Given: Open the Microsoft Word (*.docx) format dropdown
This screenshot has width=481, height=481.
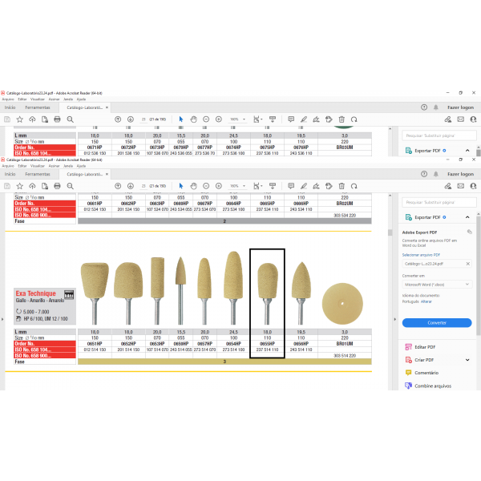Looking at the screenshot, I should [437, 285].
